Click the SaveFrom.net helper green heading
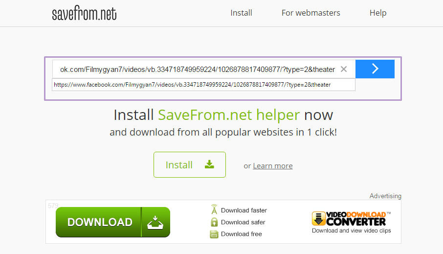Viewport: 443px width, 254px height. (228, 115)
